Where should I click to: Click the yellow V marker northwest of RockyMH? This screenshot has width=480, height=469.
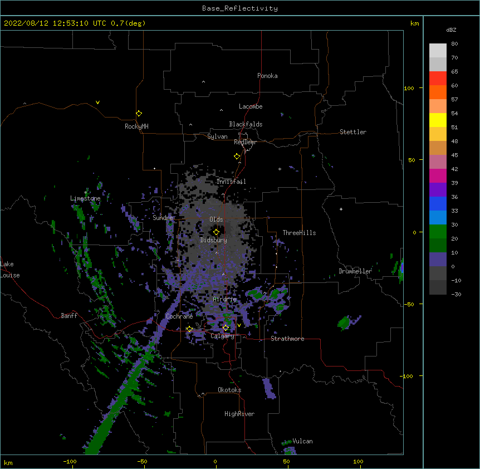click(97, 102)
